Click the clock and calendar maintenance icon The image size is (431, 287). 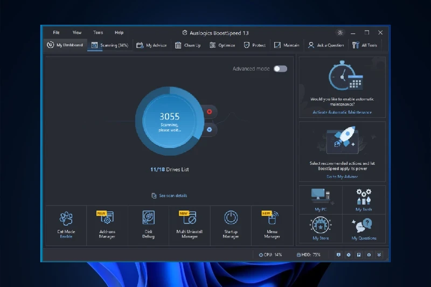345,76
